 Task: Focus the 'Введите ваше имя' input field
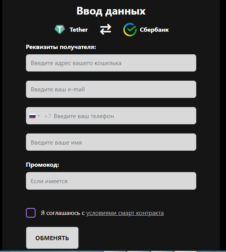click(x=111, y=142)
